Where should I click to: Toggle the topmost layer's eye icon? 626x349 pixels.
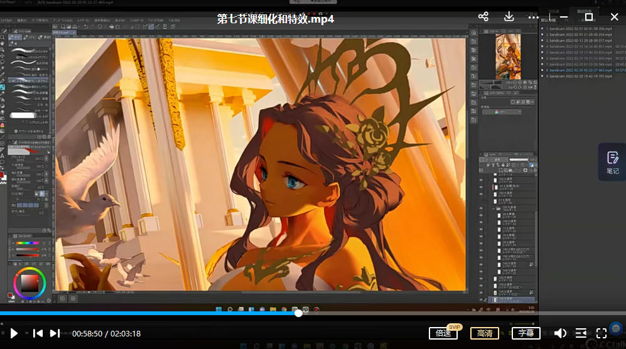point(482,180)
